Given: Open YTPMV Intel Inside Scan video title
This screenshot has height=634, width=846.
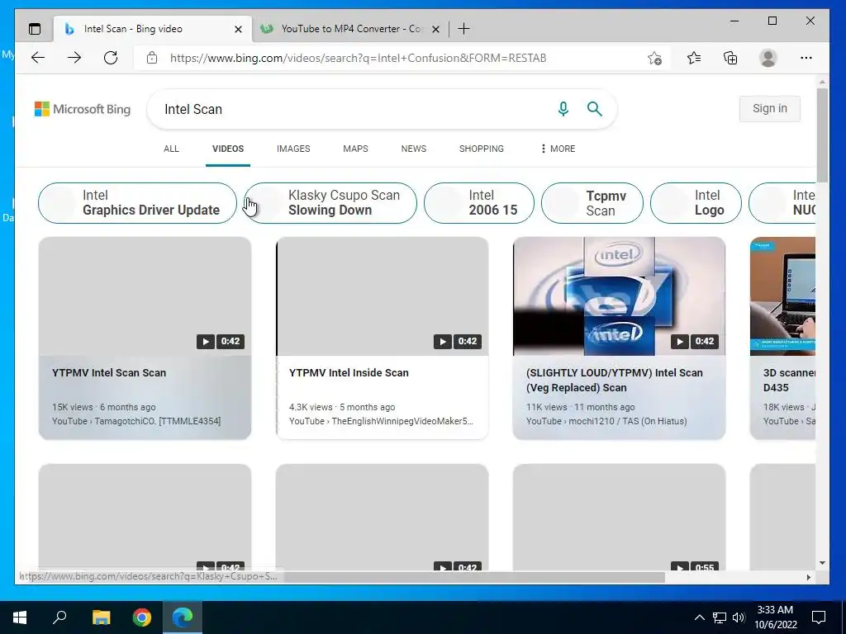Looking at the screenshot, I should coord(349,372).
